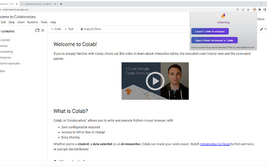Click the 'Zero configuration required' bullet

(81, 127)
